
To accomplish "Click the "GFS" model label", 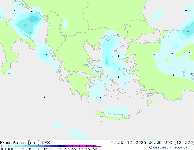I will (x=46, y=143).
